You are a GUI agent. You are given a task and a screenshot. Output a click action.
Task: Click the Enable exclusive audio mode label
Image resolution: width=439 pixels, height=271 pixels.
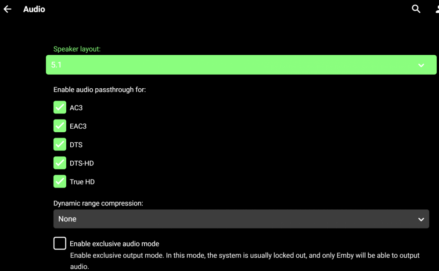click(x=114, y=243)
